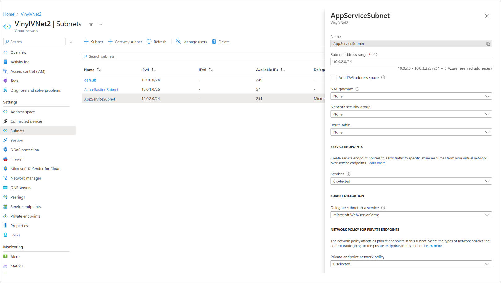Screen dimensions: 501x283
Task: Go to Home breadcrumb
Action: [9, 14]
